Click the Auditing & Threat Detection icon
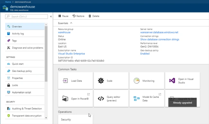Screen dimensions: 209x124 click(x=9, y=109)
